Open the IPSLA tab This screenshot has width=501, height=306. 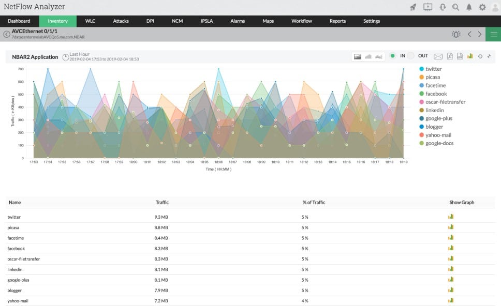pyautogui.click(x=207, y=21)
